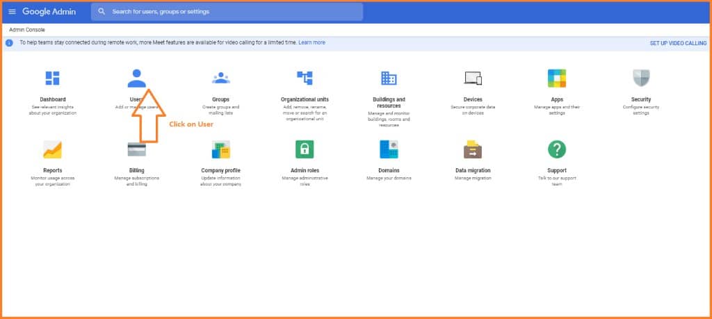
Task: Open the hamburger main menu
Action: [x=12, y=12]
